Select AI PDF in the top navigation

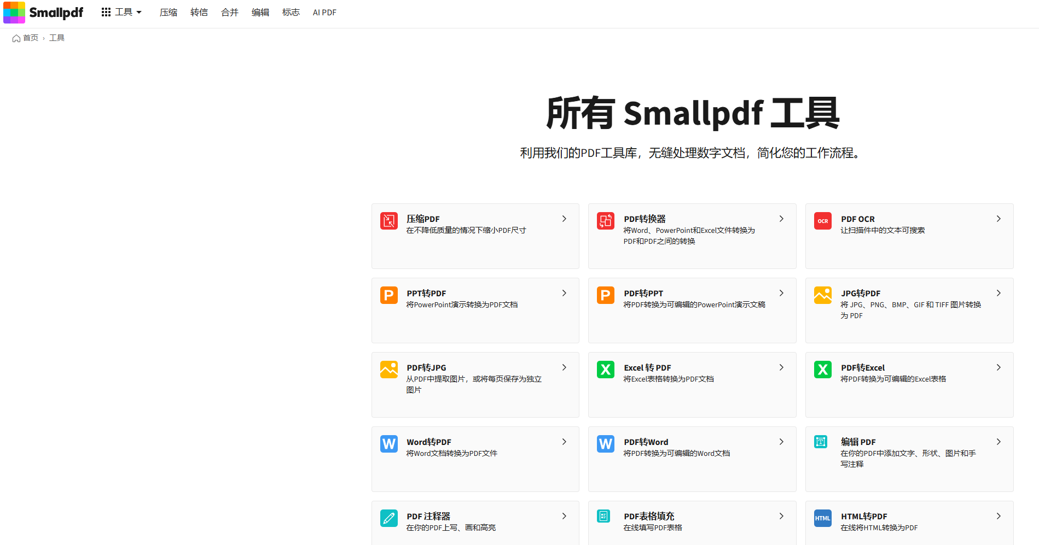click(x=324, y=13)
